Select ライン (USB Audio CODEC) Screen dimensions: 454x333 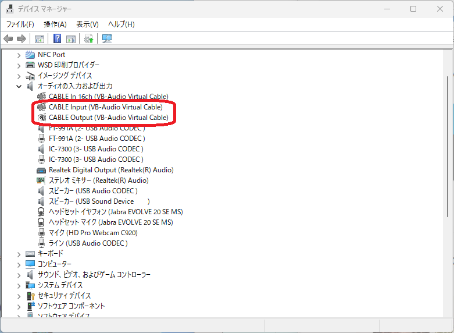coord(88,243)
